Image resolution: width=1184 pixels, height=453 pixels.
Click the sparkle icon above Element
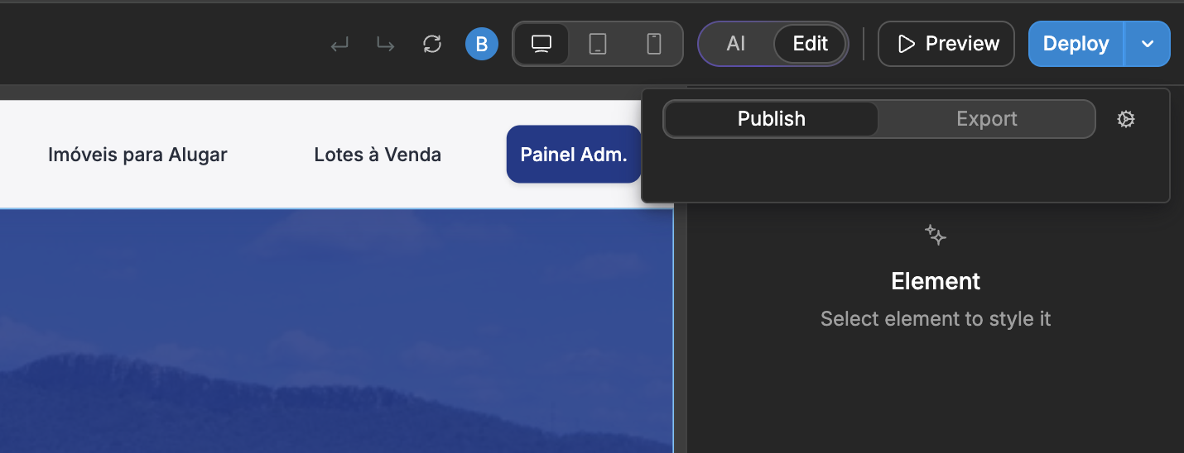(x=936, y=236)
